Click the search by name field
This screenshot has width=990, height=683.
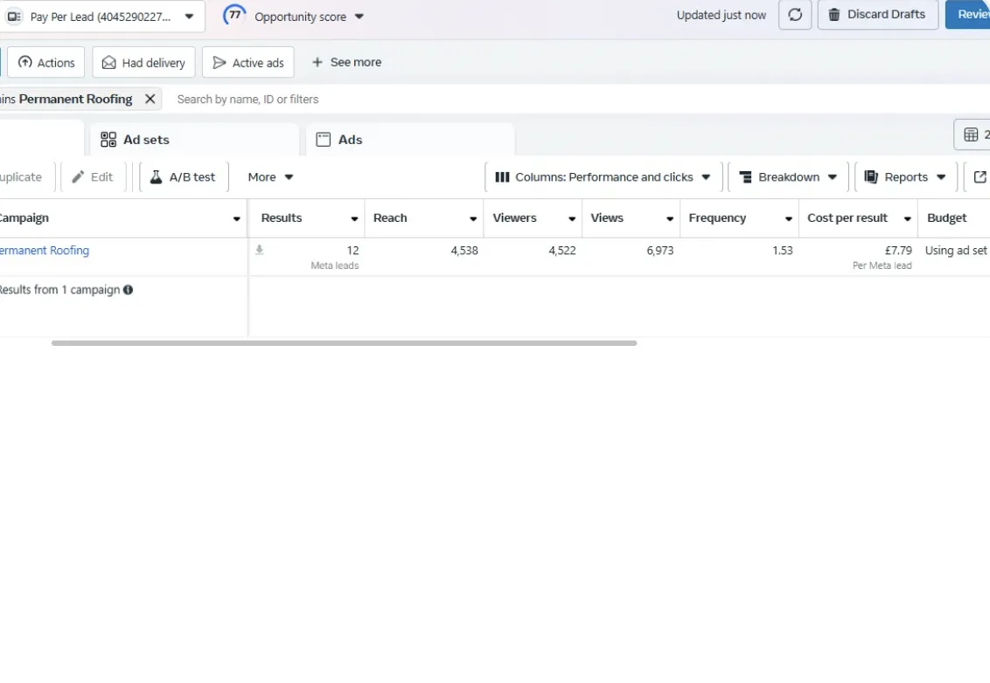click(x=350, y=100)
